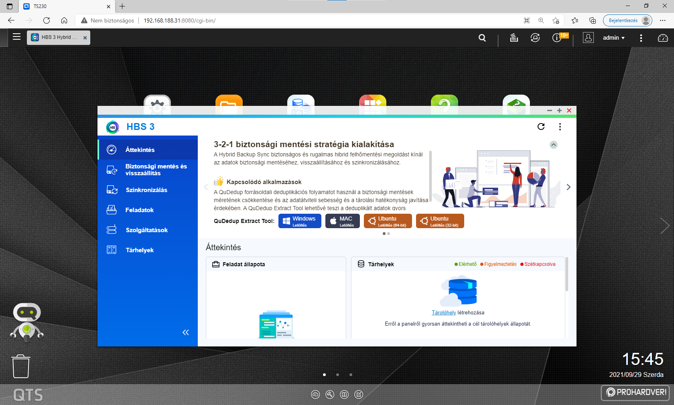The image size is (674, 405).
Task: Open background tasks icon in QTS top bar
Action: [514, 38]
